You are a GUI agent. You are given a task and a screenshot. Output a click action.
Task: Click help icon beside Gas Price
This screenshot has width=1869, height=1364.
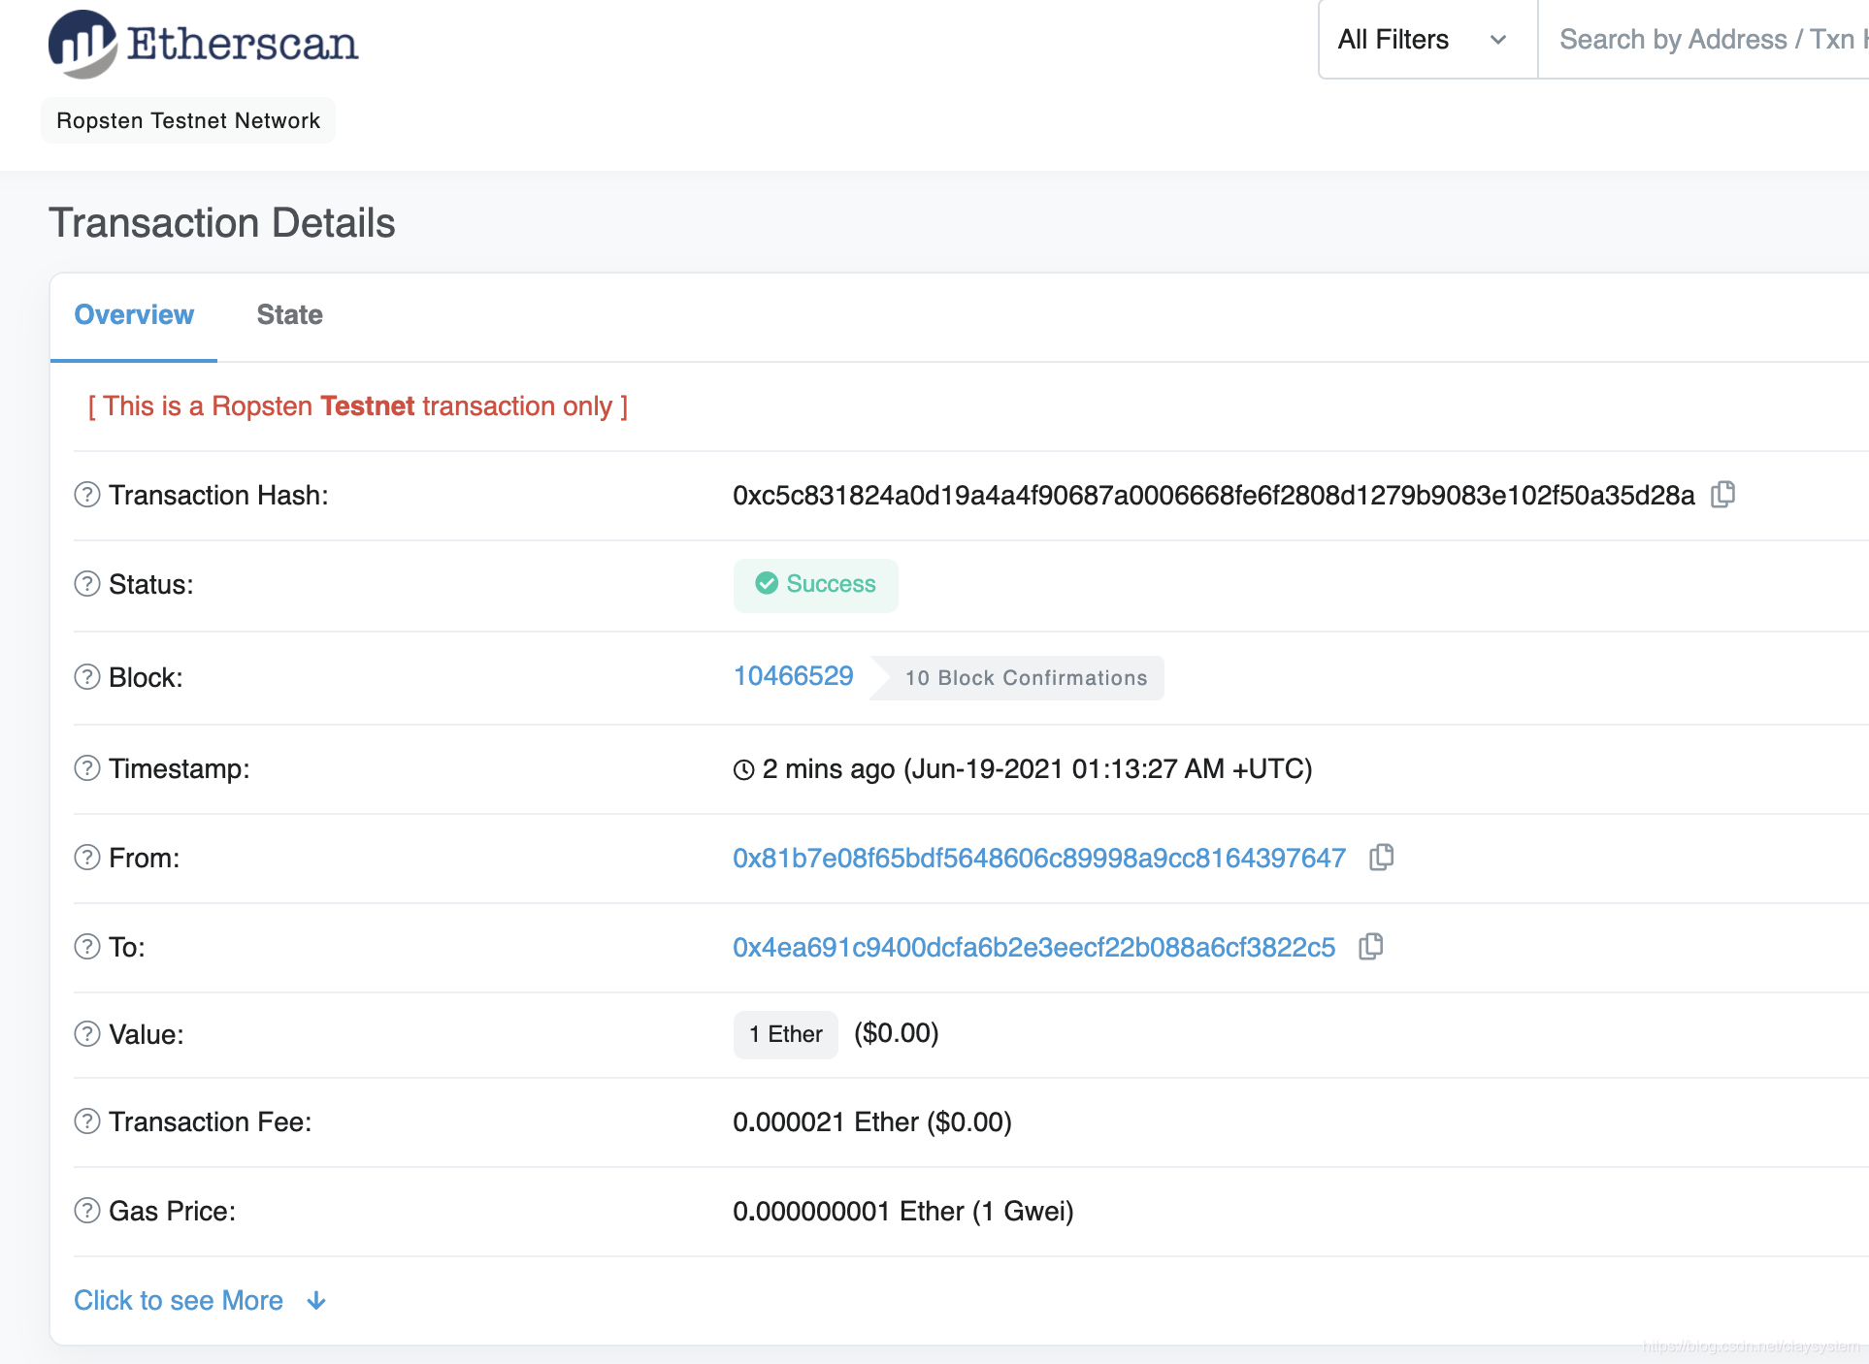[x=87, y=1211]
